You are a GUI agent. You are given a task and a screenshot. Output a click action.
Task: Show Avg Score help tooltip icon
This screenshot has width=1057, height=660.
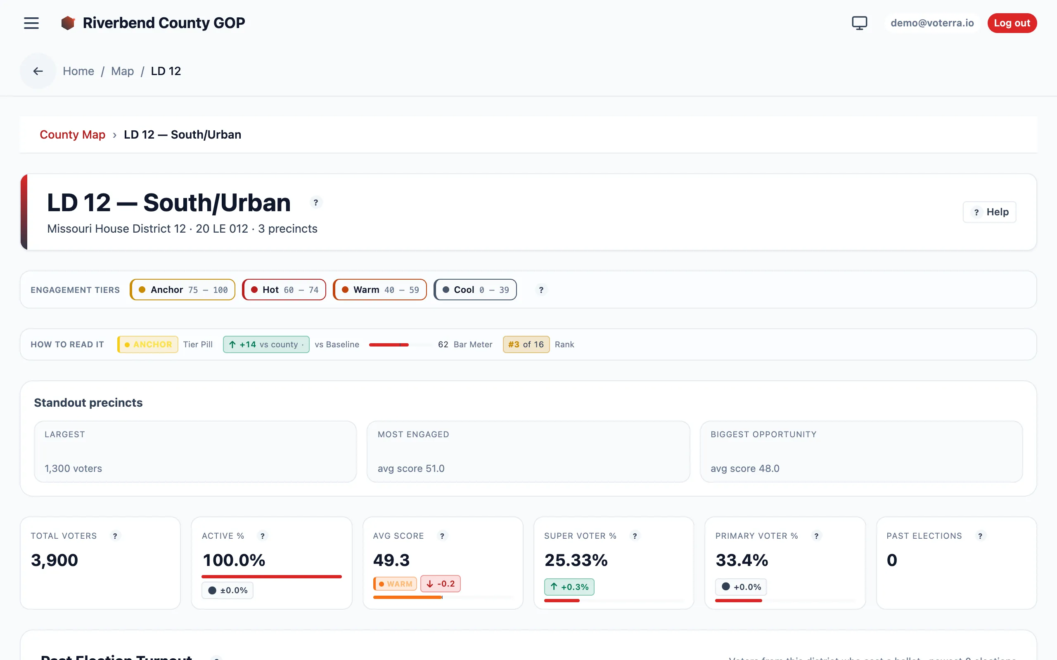442,535
